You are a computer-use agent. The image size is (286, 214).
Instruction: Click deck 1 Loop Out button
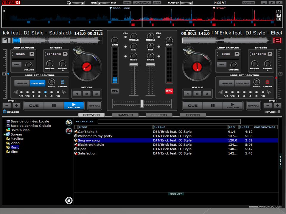coord(38,83)
